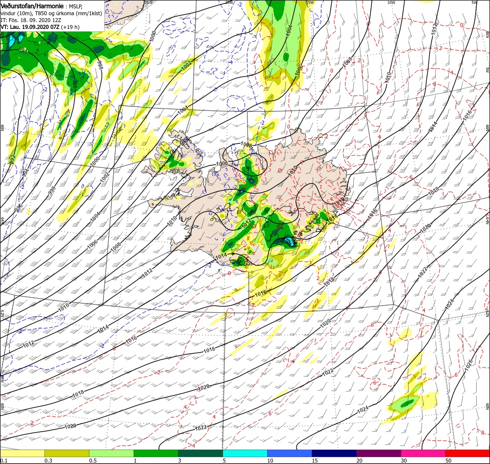Click the 20W longitude label

[x=229, y=2]
